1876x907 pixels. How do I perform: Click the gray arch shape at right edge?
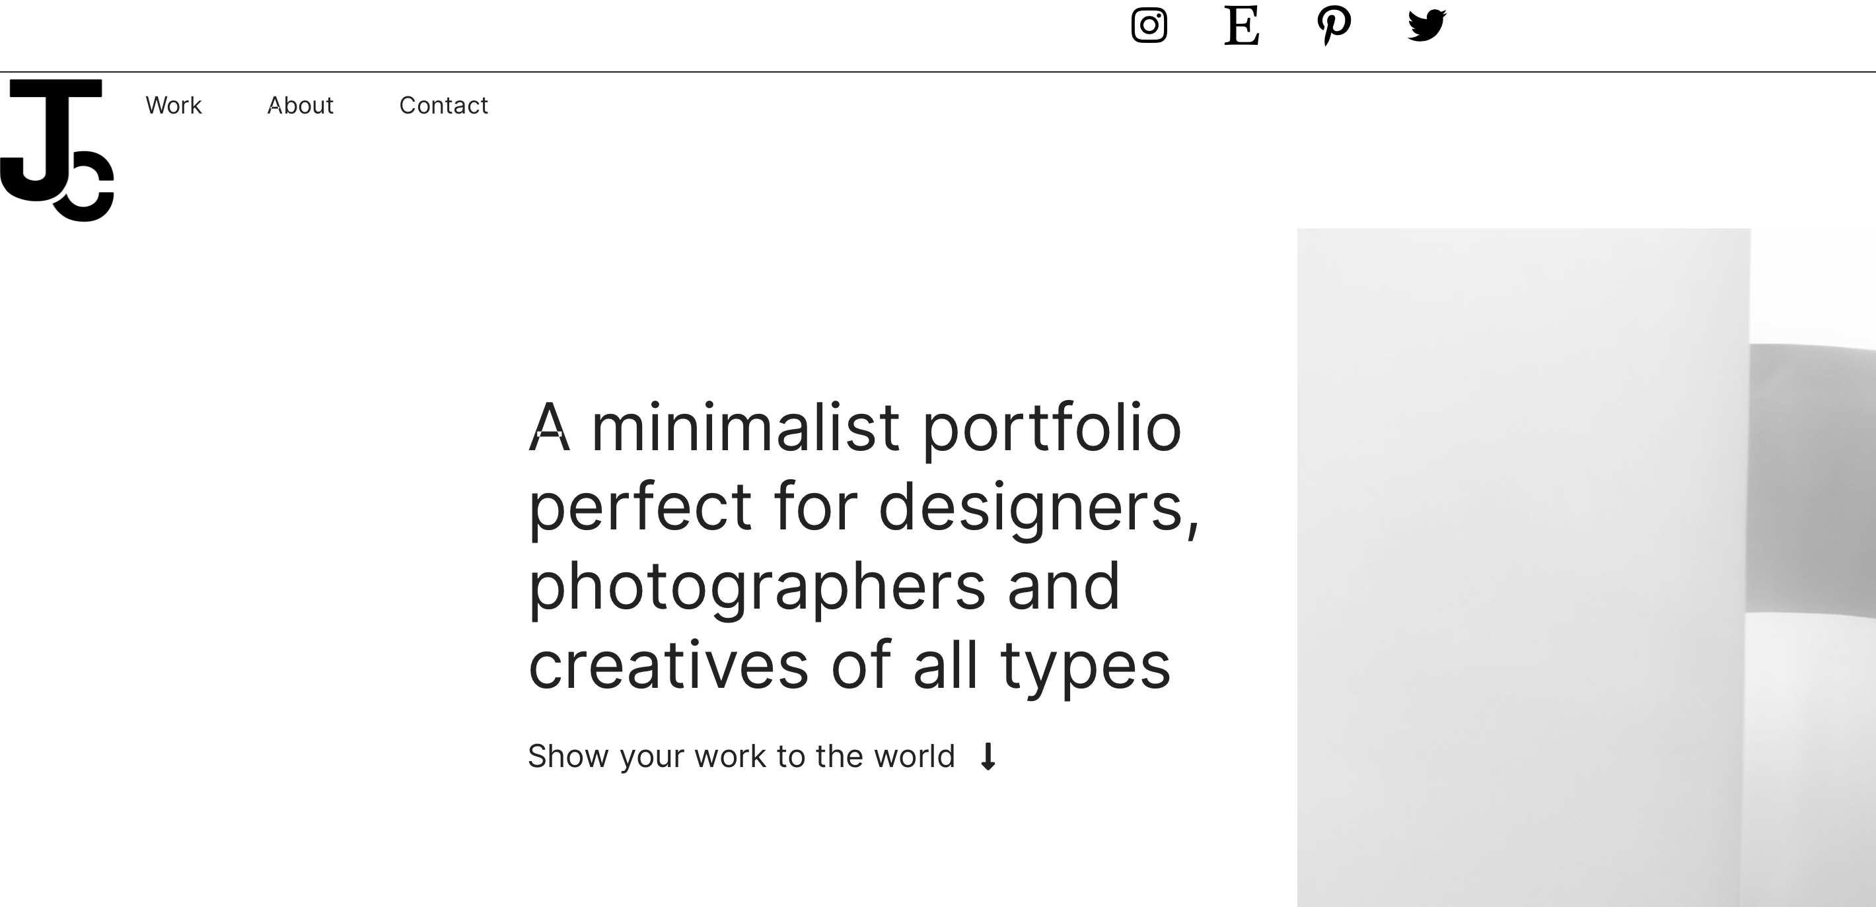coord(1813,481)
